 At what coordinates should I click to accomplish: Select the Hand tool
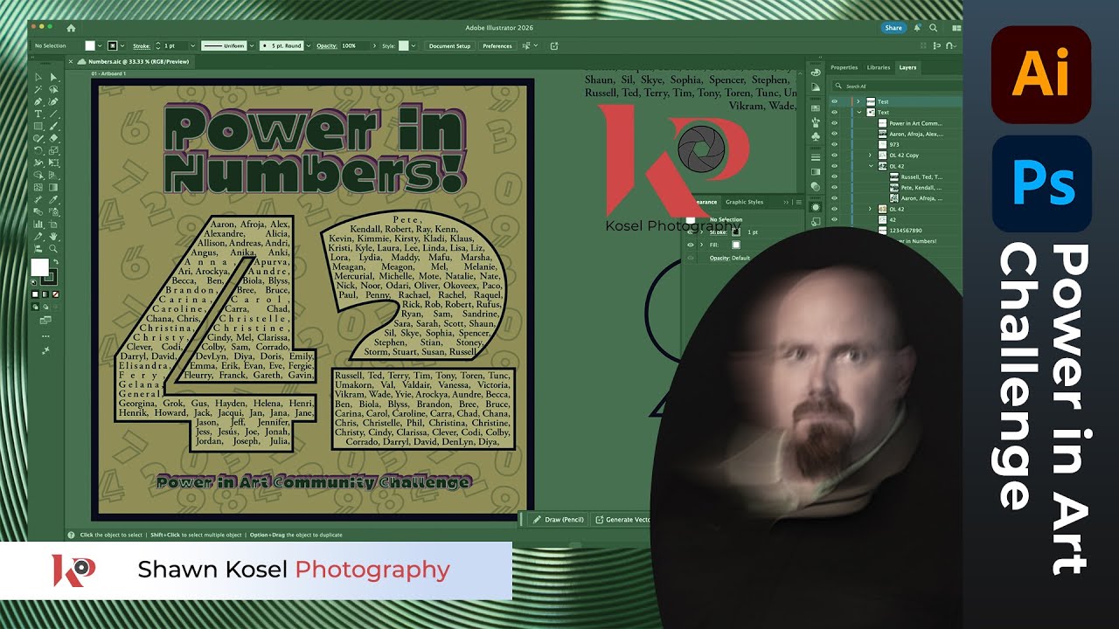tap(54, 236)
